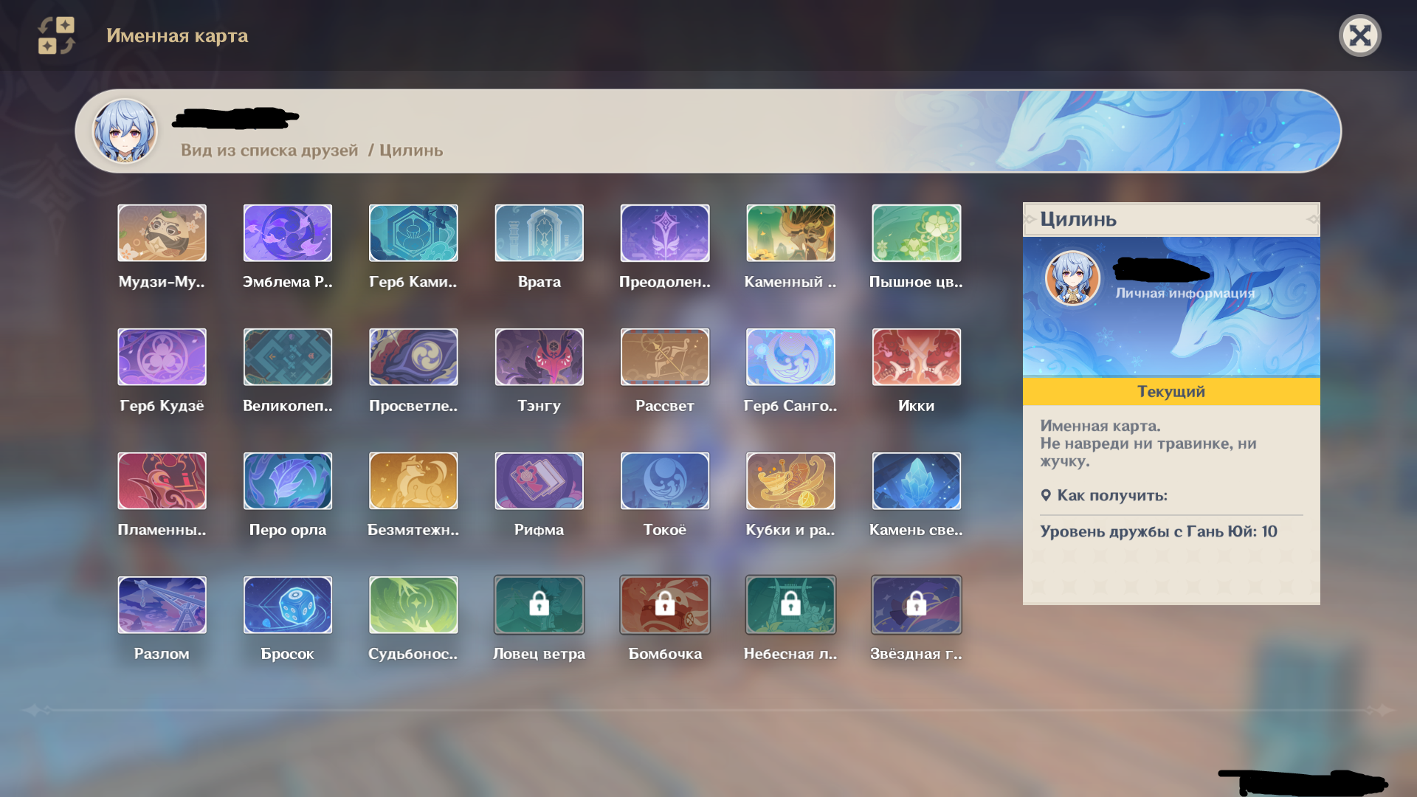Select the Тэнгу mask namecard
Image resolution: width=1417 pixels, height=797 pixels.
(539, 357)
